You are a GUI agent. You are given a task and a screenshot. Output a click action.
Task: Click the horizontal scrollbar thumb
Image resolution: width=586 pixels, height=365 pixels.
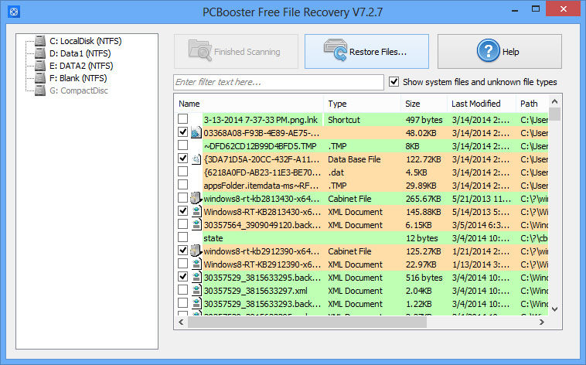(x=307, y=322)
